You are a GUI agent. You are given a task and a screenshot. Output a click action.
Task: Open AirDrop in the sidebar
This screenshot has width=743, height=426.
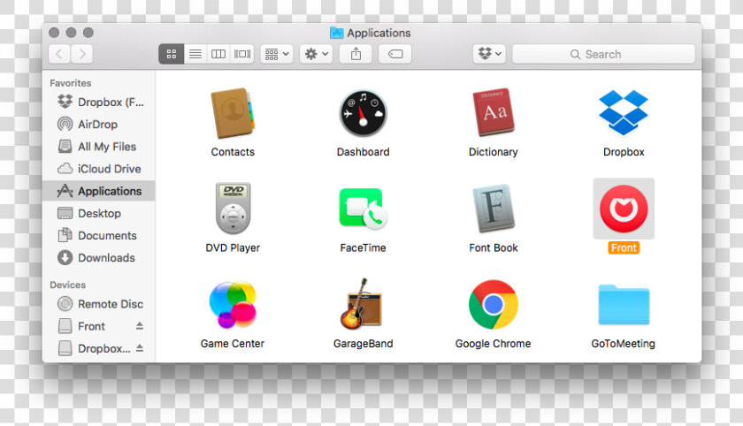pyautogui.click(x=99, y=124)
